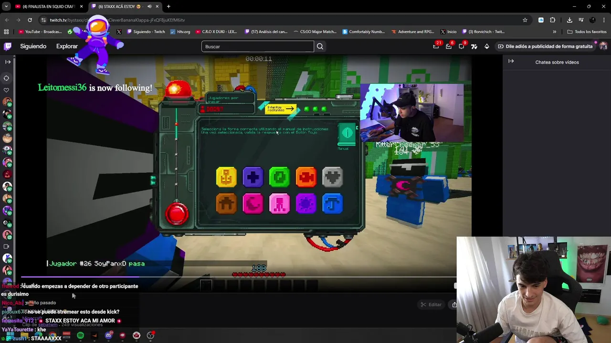The height and width of the screenshot is (343, 611).
Task: Open (3) florvichich - Twit... bookmark
Action: 483,32
